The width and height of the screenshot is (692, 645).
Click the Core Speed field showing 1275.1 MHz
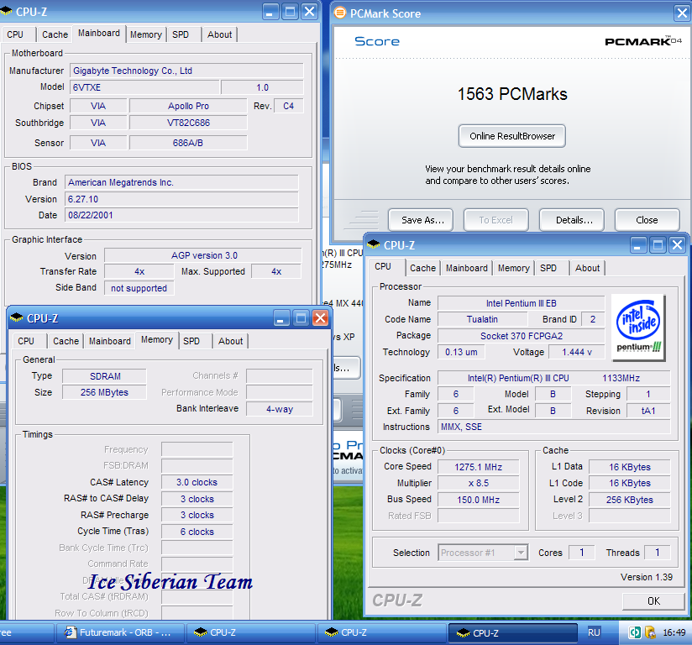(x=479, y=467)
